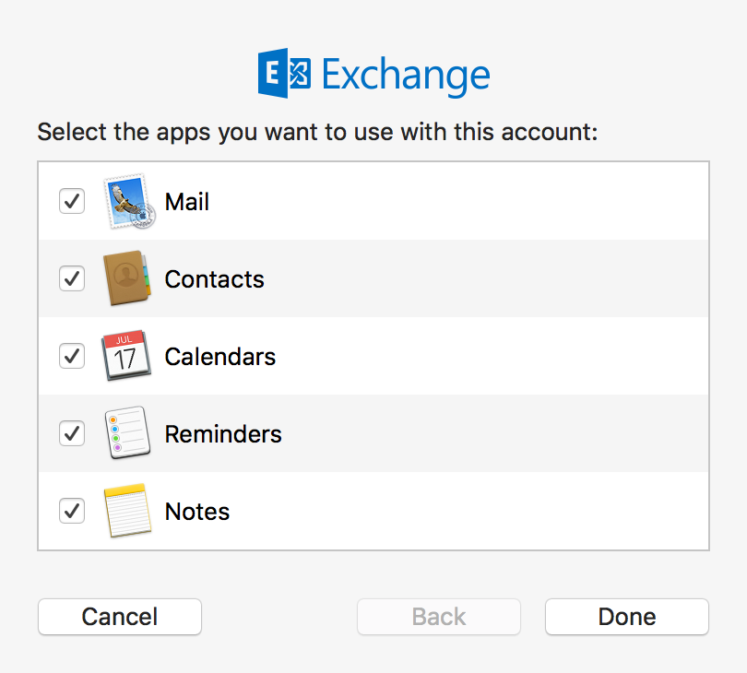The image size is (747, 673).
Task: Click the Reminders checklist icon
Action: pos(126,433)
